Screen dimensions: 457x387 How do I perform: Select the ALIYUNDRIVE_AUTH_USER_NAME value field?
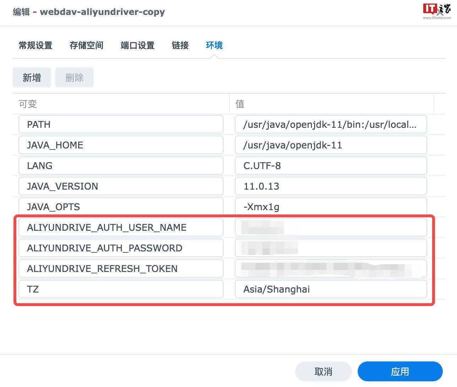click(x=331, y=227)
